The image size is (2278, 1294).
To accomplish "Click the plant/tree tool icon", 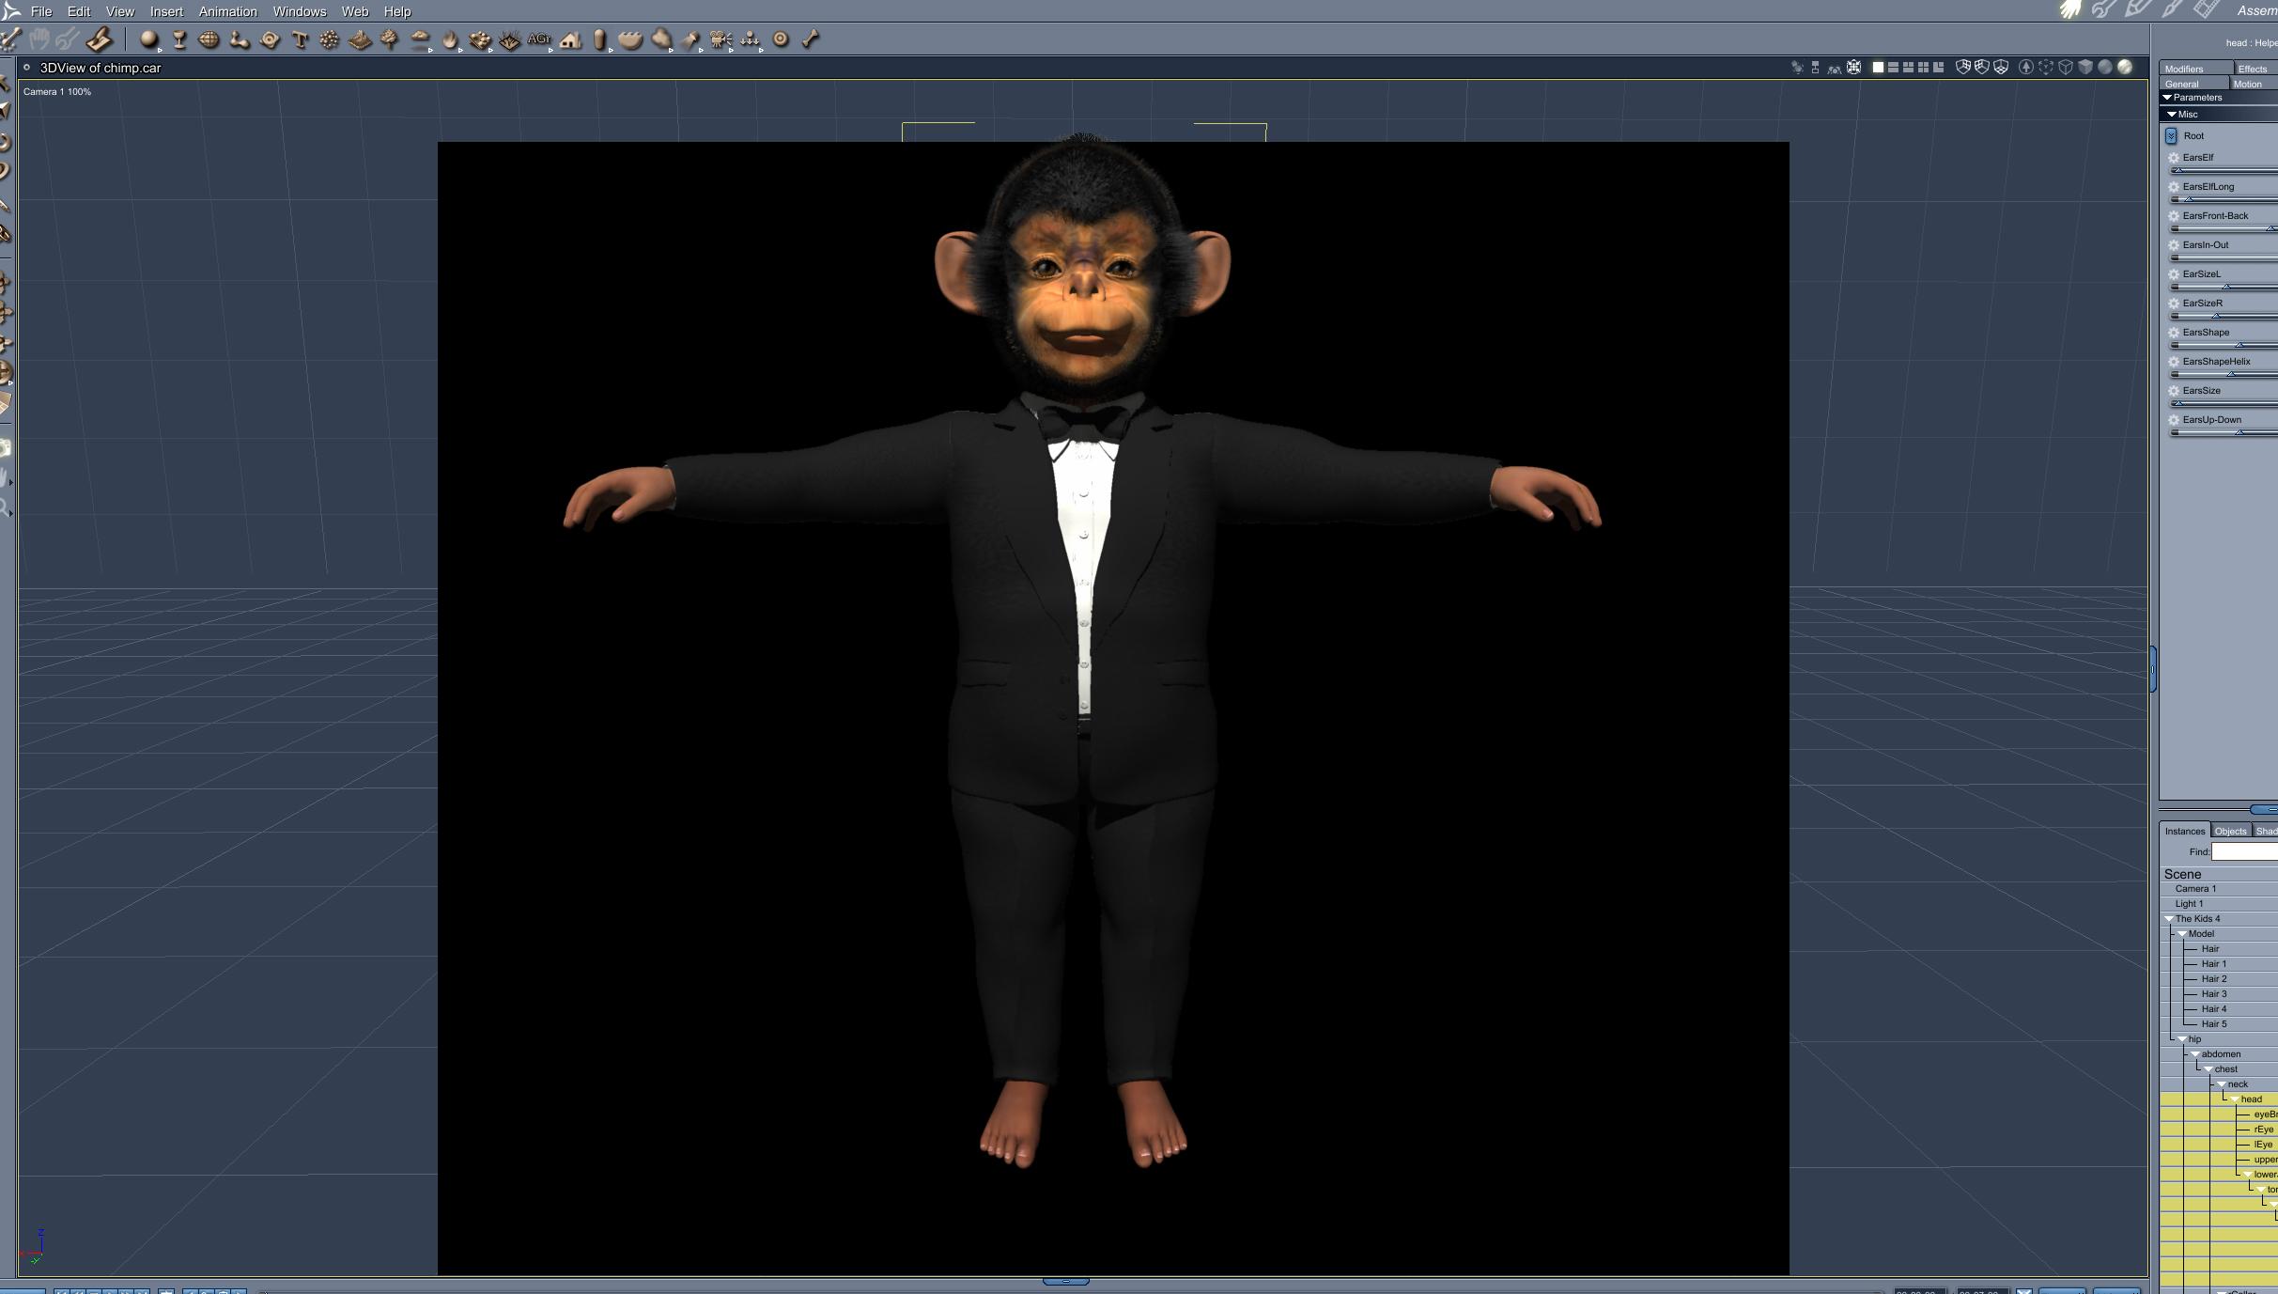I will [389, 39].
